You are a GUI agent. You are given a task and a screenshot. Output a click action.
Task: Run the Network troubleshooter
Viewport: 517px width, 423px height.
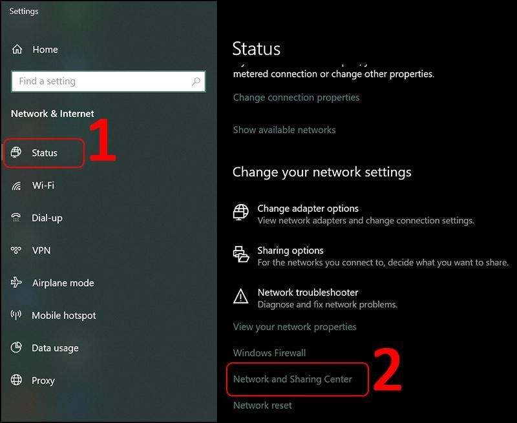coord(308,293)
